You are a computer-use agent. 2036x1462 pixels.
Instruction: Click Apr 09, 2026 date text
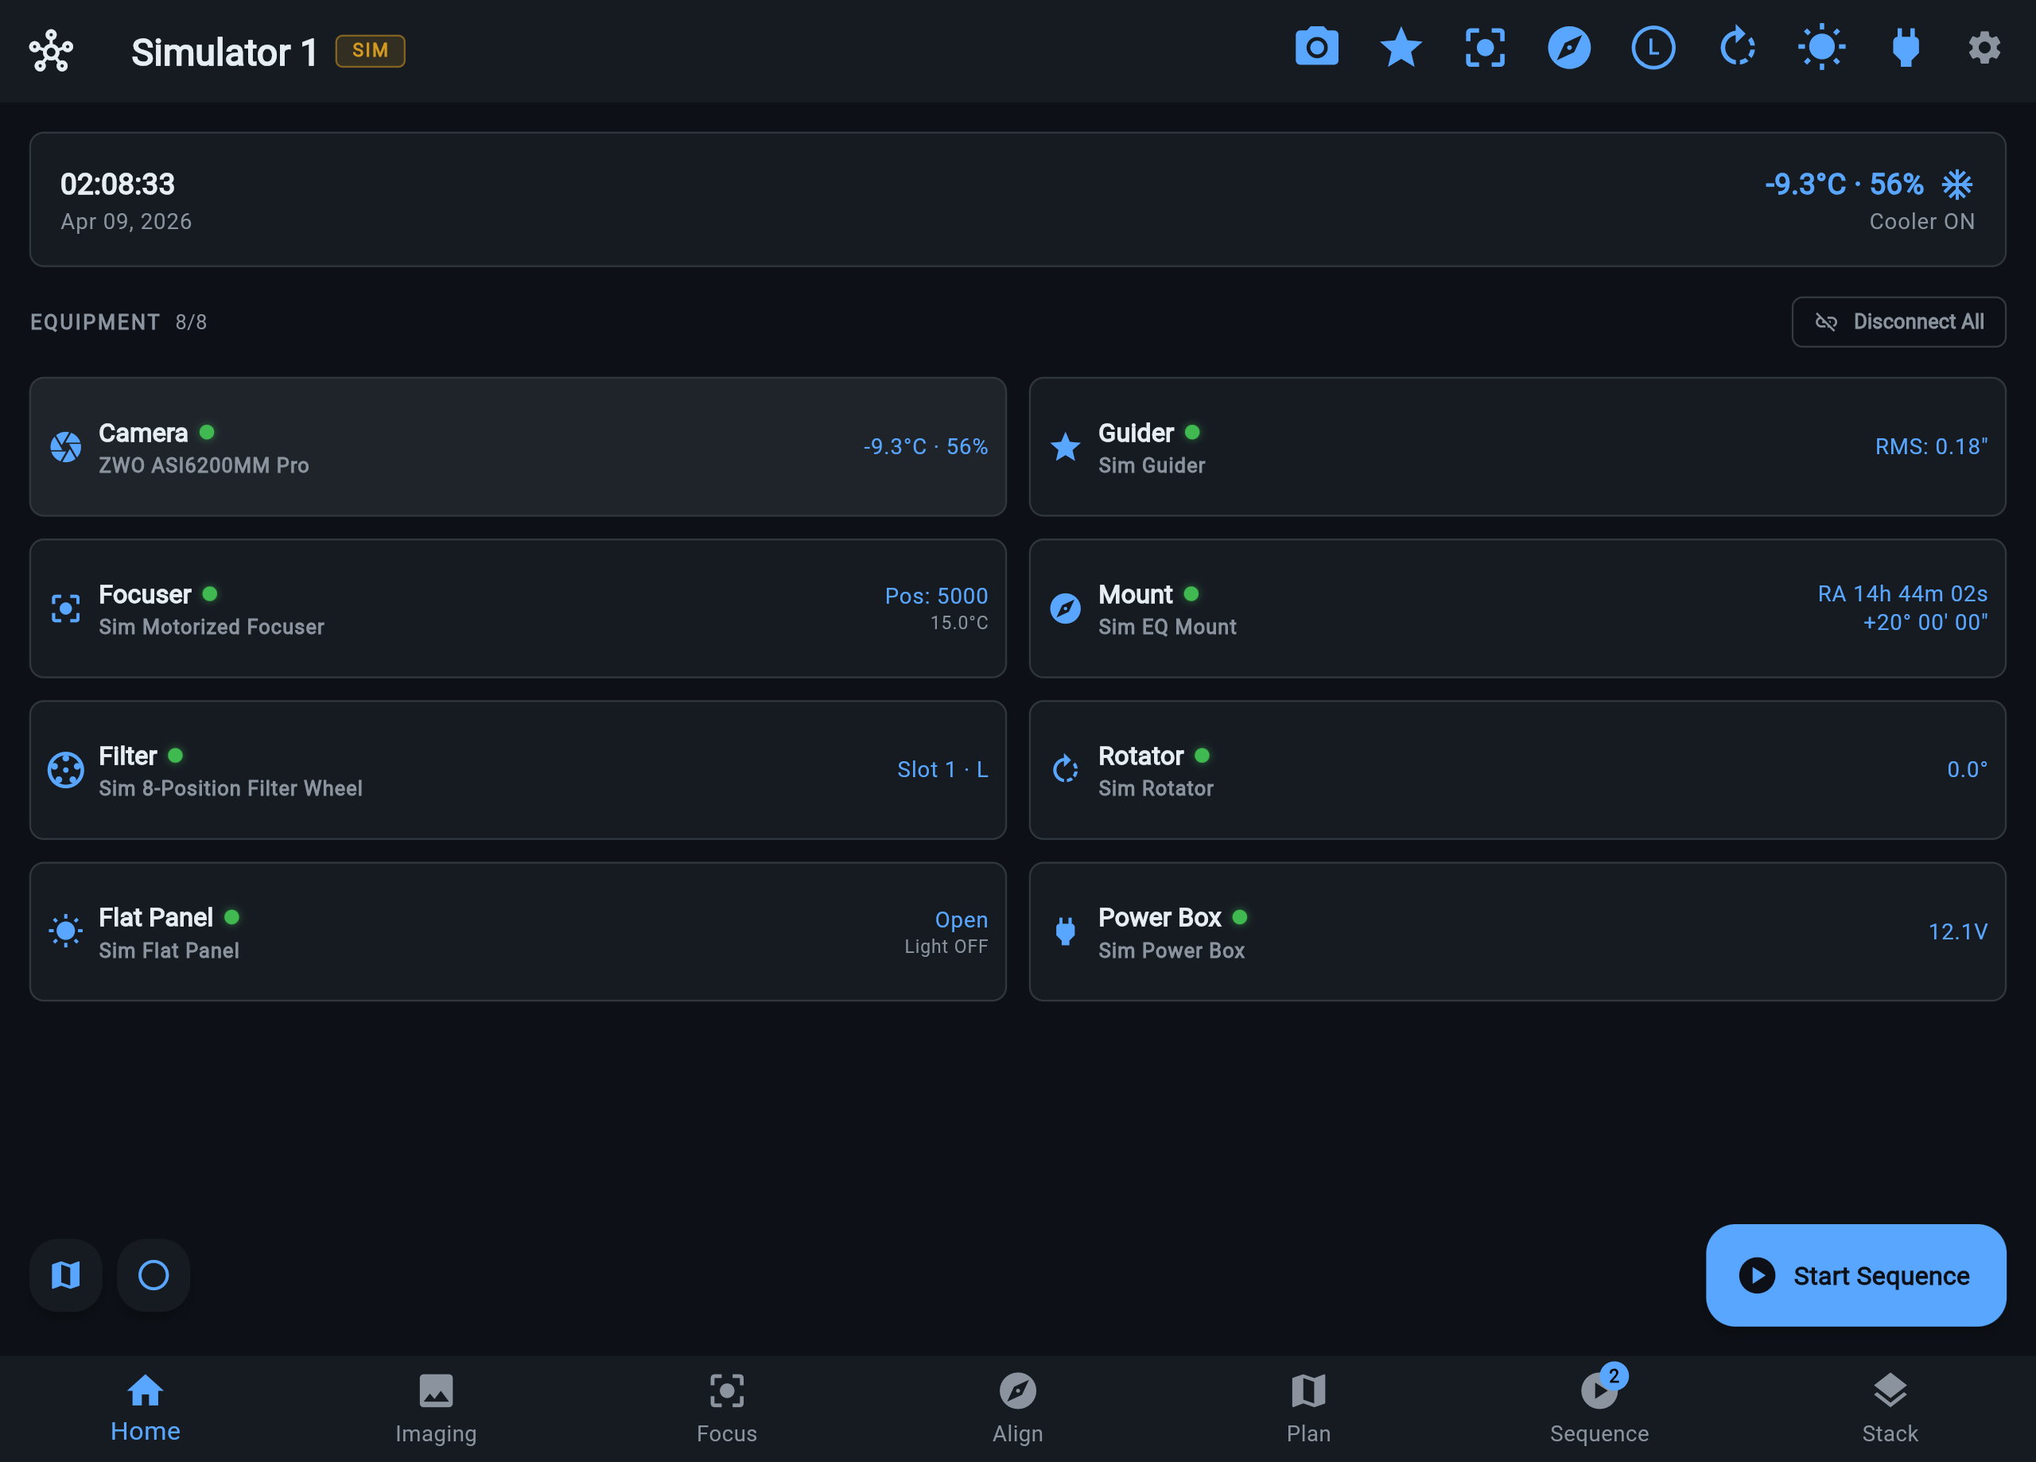tap(126, 221)
